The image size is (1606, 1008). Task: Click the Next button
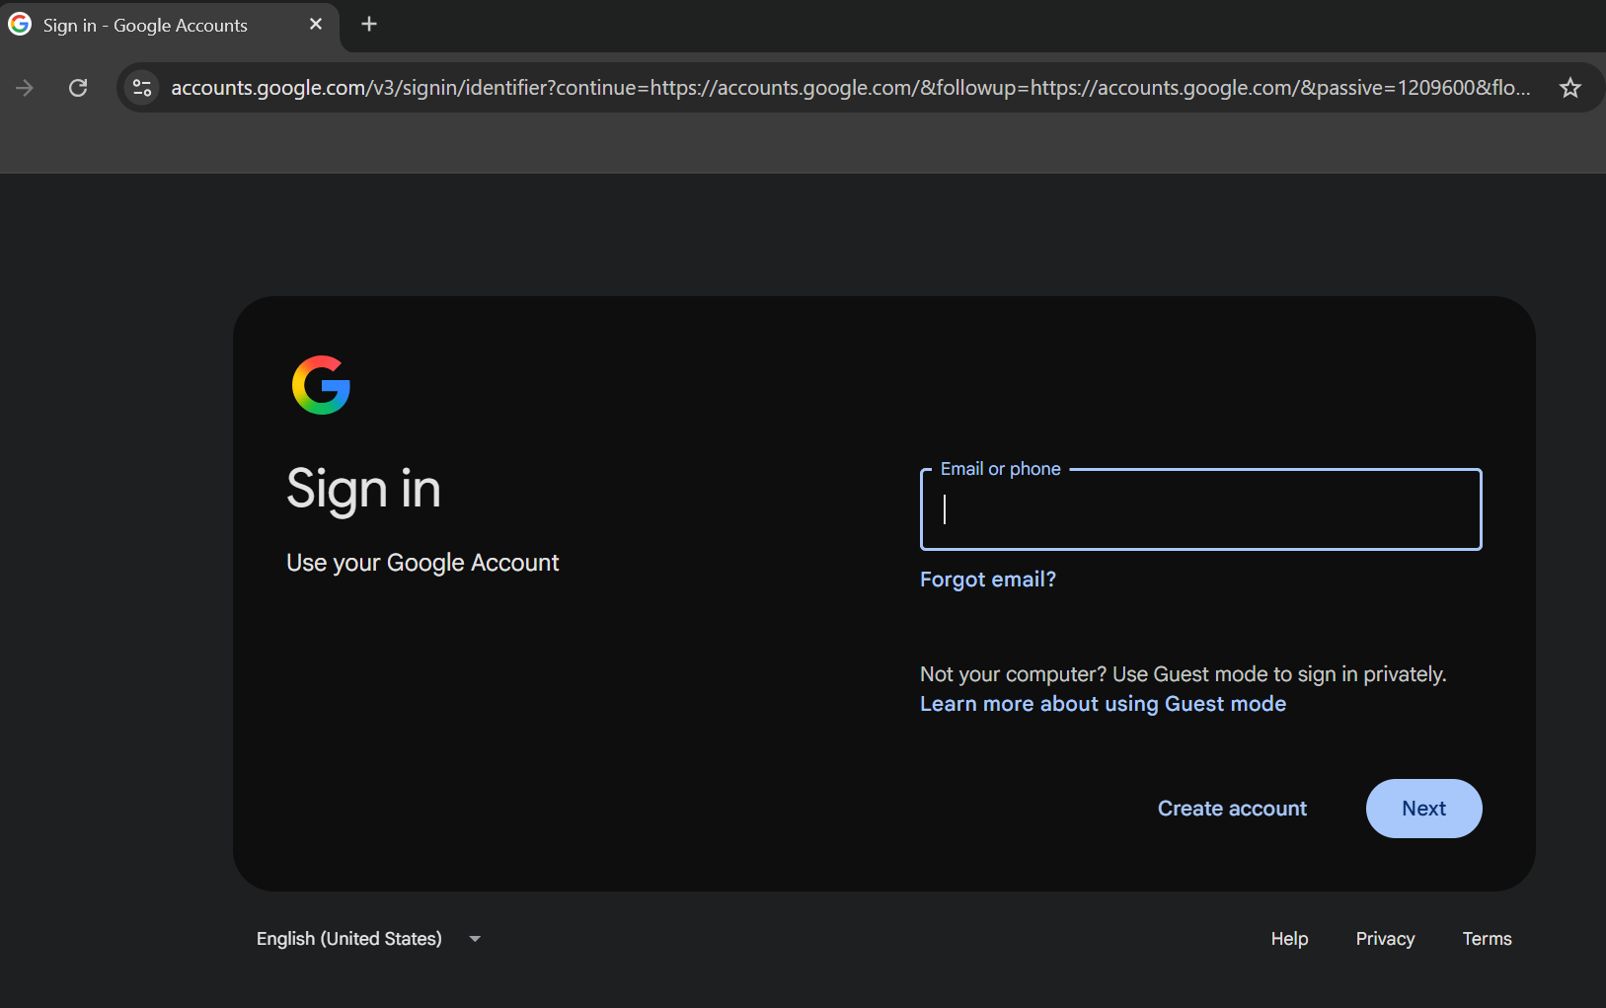click(1423, 809)
